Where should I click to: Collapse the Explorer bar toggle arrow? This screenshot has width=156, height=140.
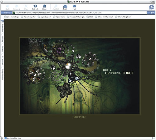2,21
